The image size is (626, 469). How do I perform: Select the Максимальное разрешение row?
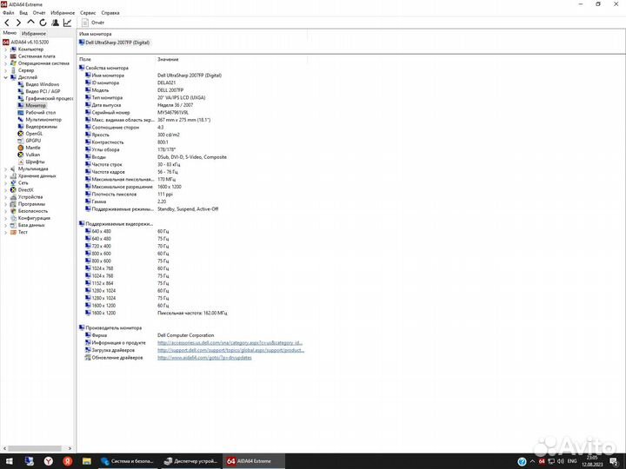[x=133, y=187]
